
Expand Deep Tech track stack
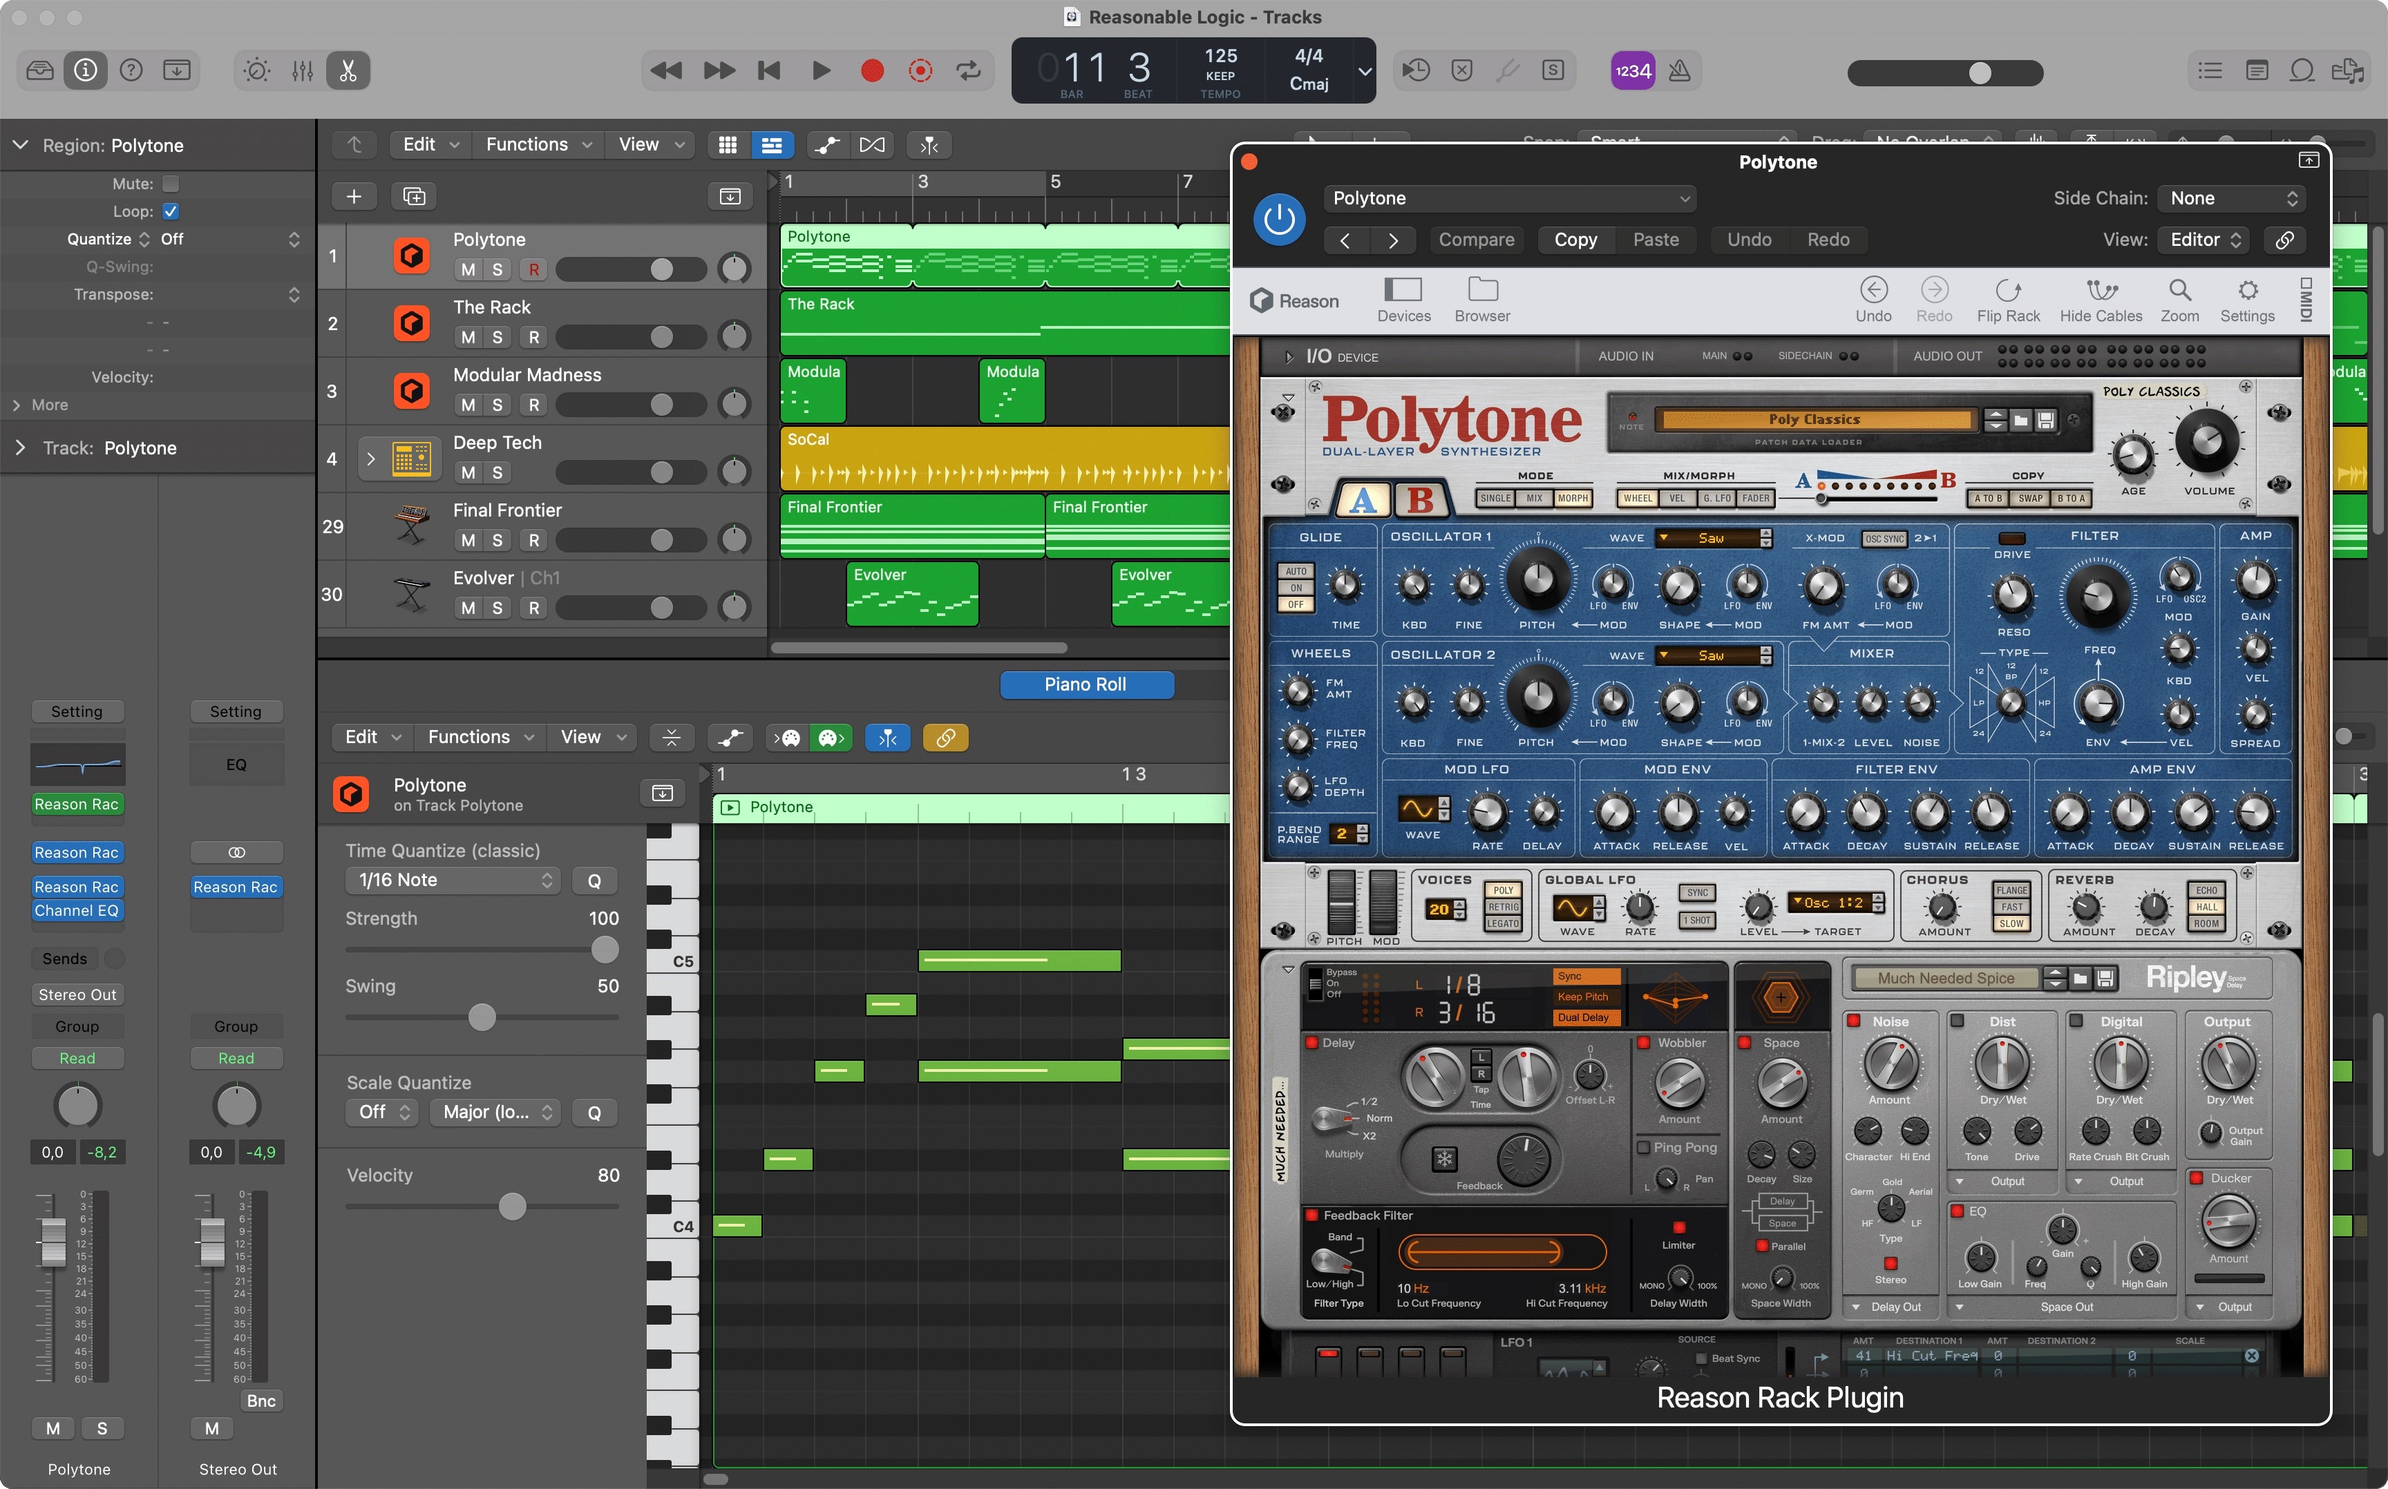click(372, 459)
